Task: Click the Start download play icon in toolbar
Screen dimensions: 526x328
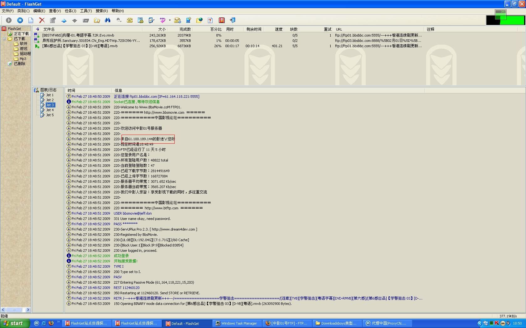Action: [9, 20]
